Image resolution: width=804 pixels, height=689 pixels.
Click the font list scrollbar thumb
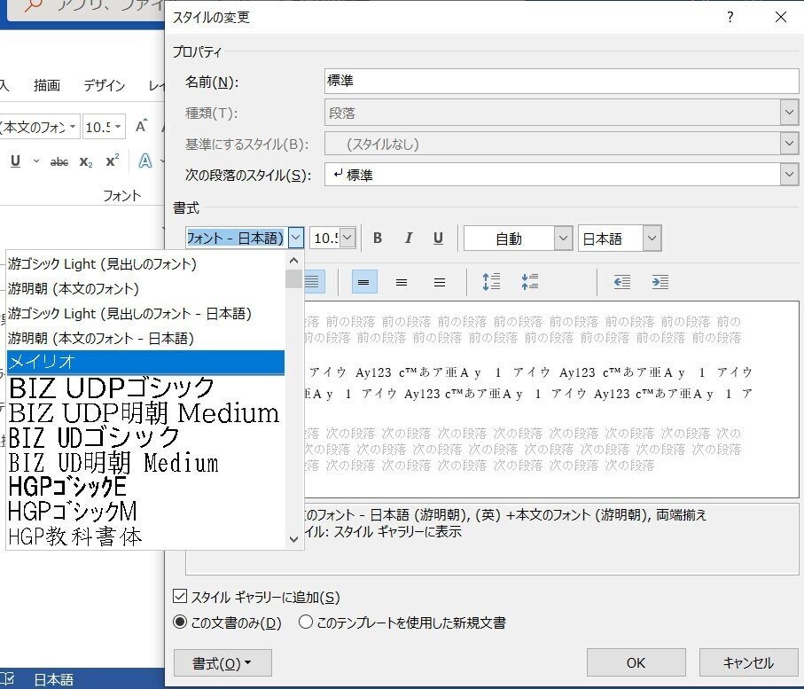[x=293, y=279]
